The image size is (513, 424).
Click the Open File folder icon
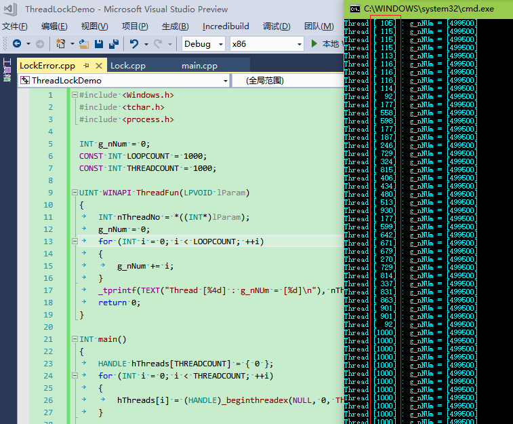(x=84, y=43)
